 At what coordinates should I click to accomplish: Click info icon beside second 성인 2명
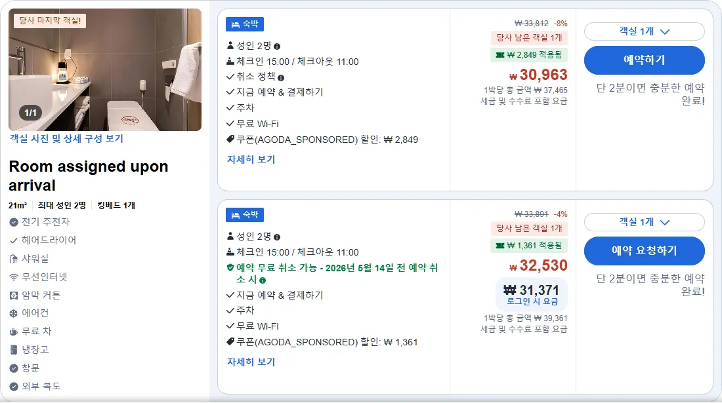(277, 237)
